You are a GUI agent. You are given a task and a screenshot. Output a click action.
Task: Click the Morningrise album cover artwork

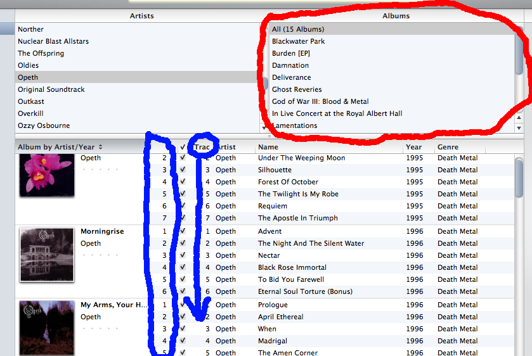(47, 254)
